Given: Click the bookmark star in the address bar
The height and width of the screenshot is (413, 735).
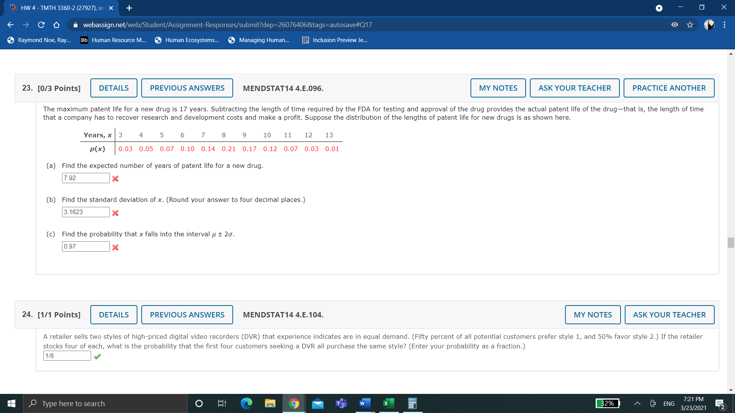Looking at the screenshot, I should pyautogui.click(x=689, y=24).
